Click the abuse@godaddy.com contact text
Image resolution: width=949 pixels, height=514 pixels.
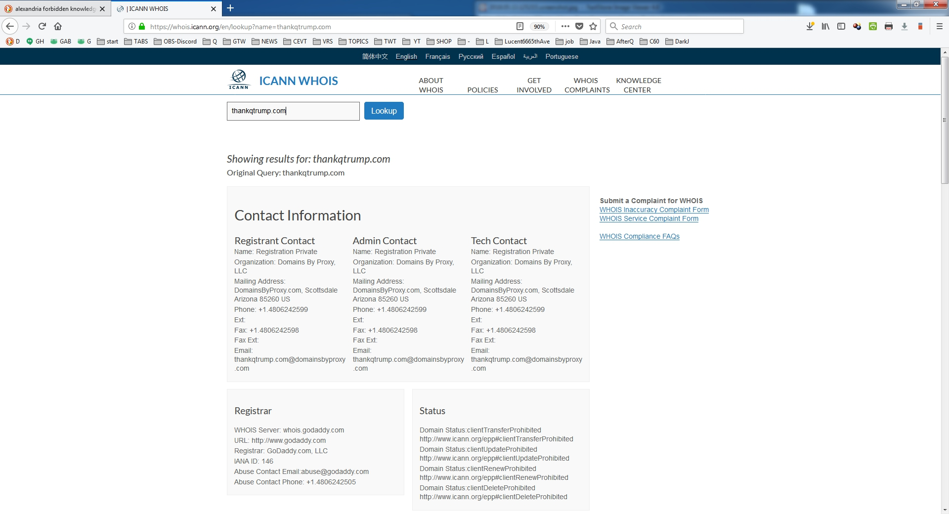pos(335,471)
